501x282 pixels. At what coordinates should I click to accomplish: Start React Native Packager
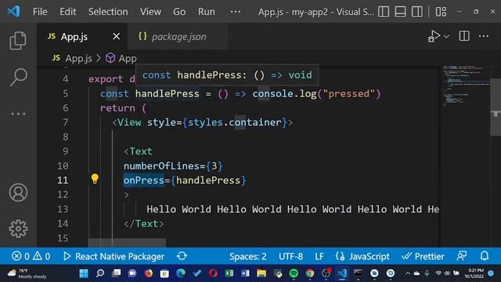[x=114, y=256]
